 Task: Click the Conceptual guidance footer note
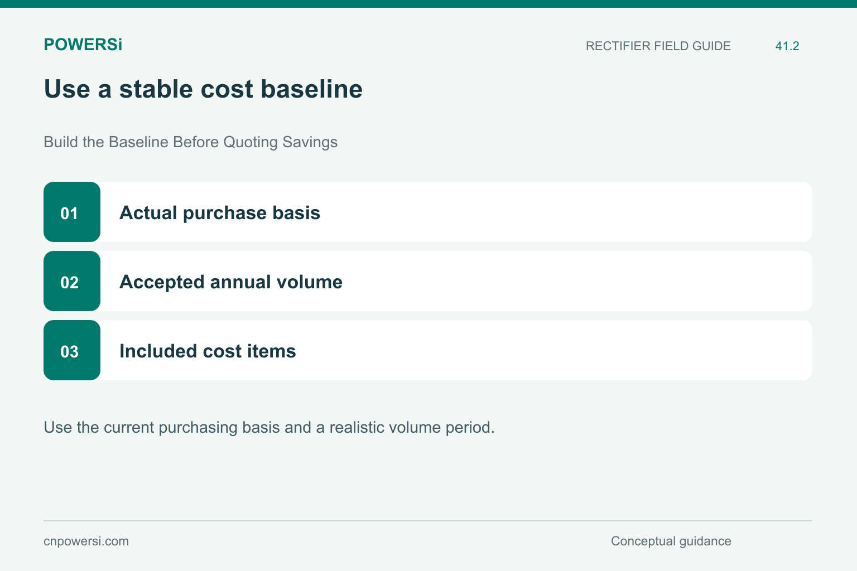[x=671, y=541]
